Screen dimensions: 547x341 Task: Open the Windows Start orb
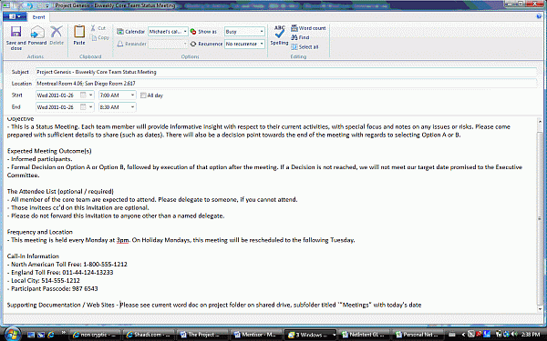(x=12, y=334)
